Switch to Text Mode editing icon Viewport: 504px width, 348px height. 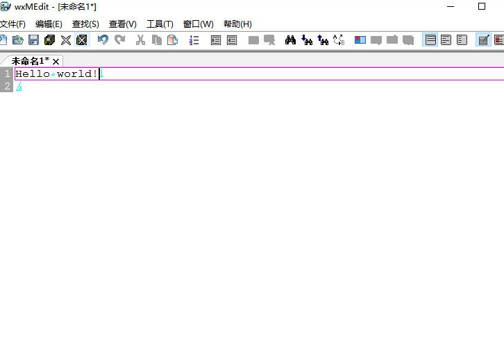(483, 40)
